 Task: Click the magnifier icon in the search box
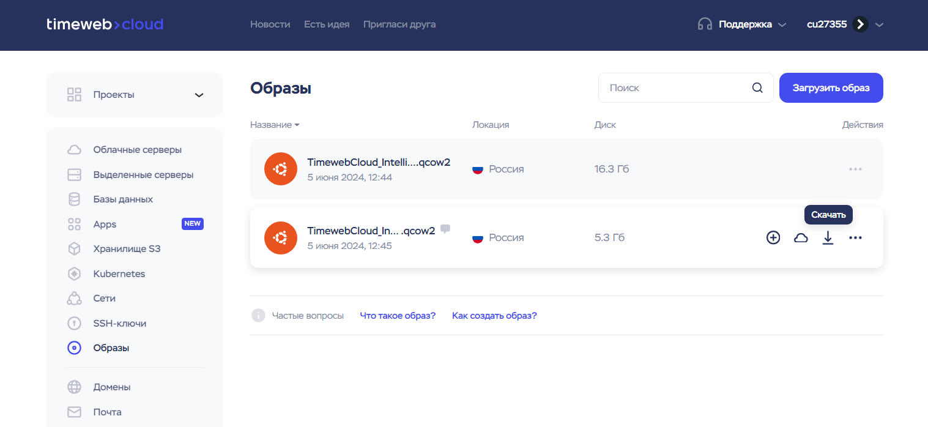coord(757,88)
